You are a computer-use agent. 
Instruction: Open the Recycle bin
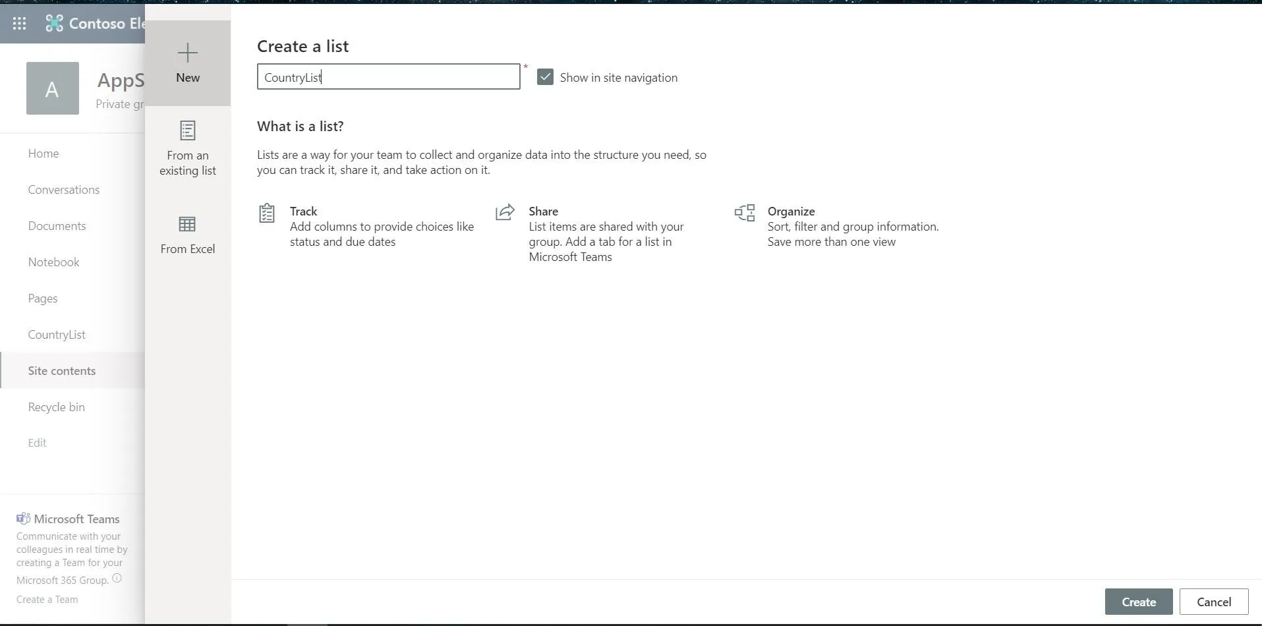tap(55, 407)
